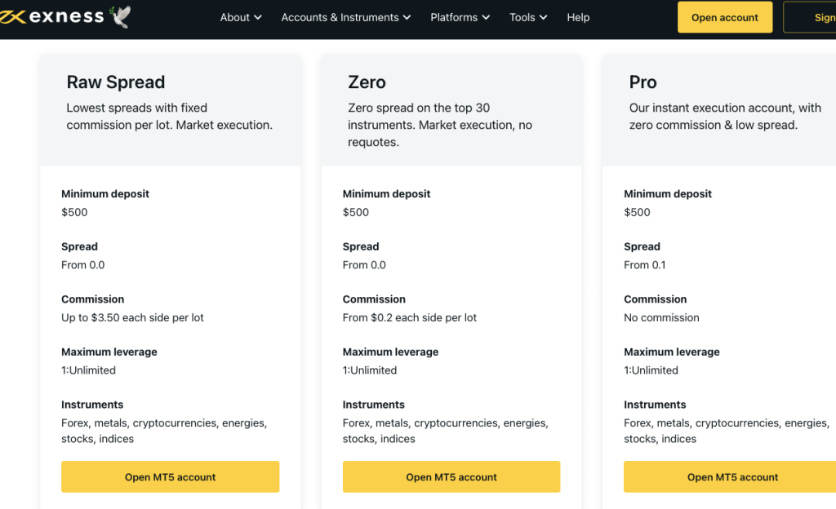836x509 pixels.
Task: Open MT5 account for Zero
Action: pos(451,476)
